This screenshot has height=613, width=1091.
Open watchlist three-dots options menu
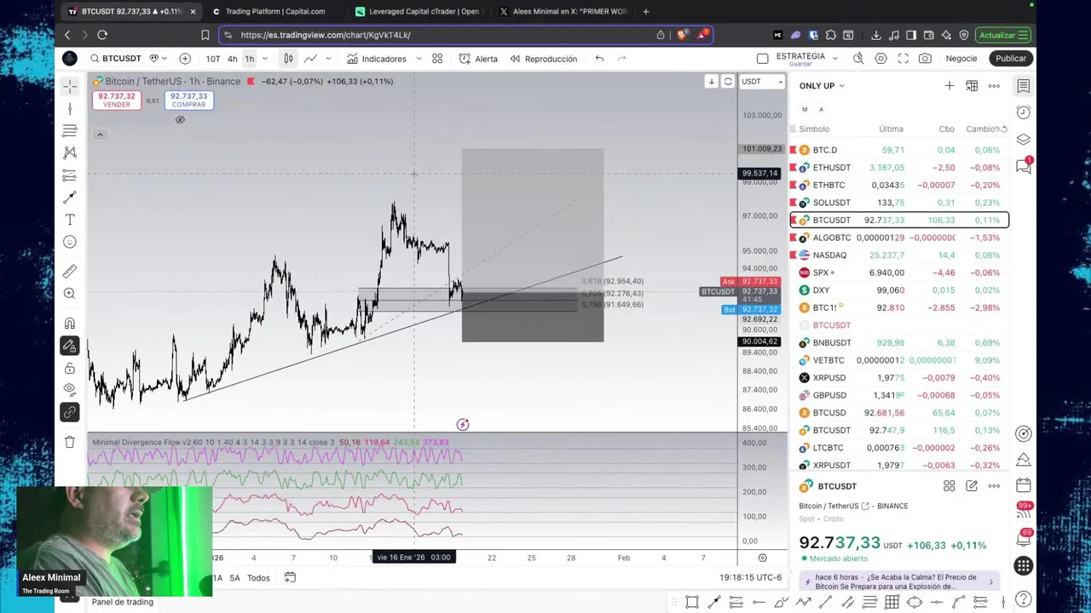[x=994, y=86]
